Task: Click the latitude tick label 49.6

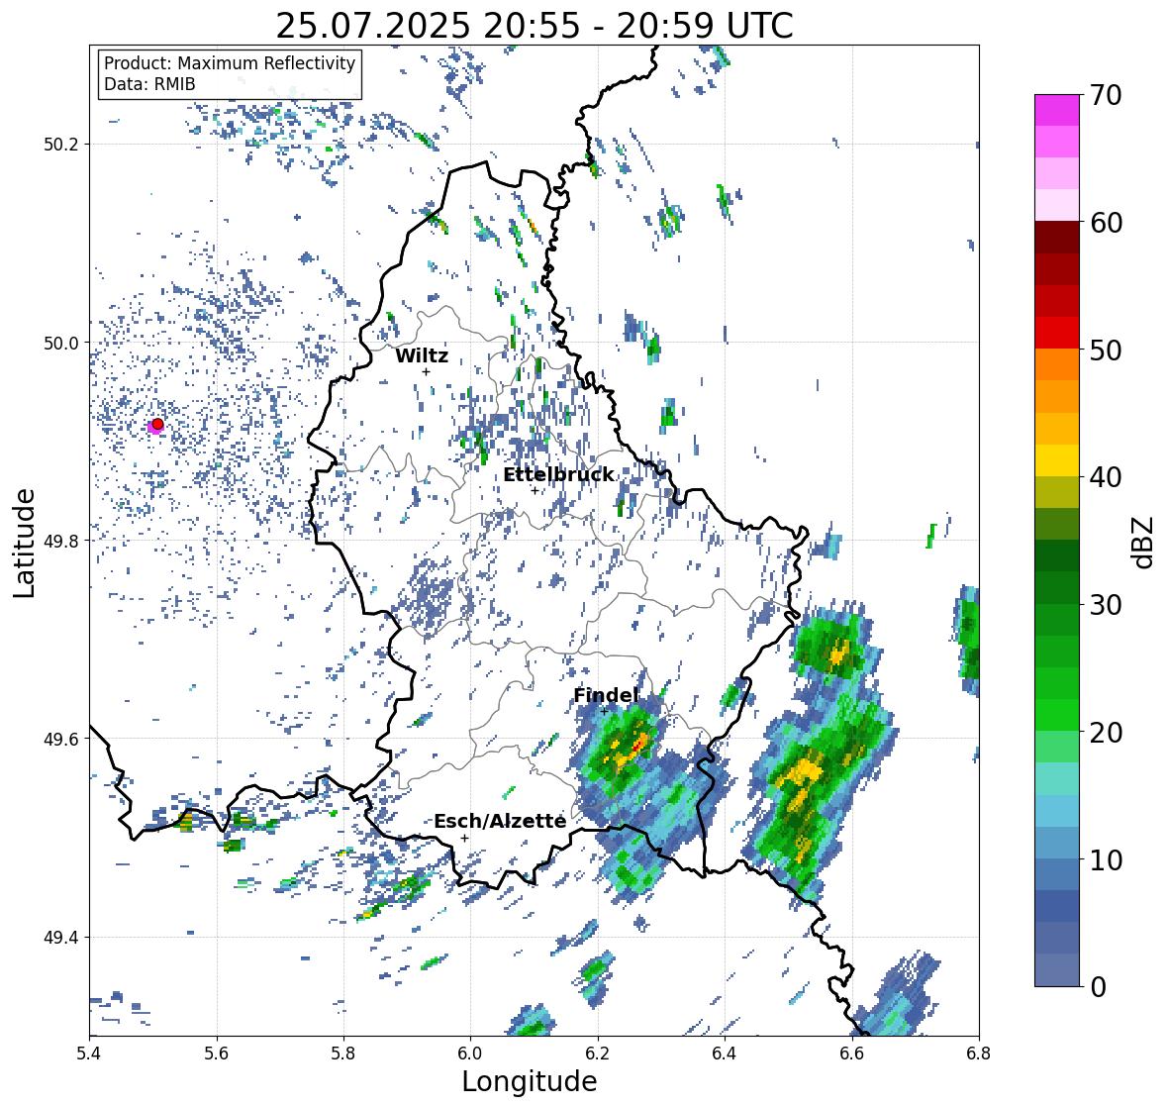Action: tap(61, 739)
